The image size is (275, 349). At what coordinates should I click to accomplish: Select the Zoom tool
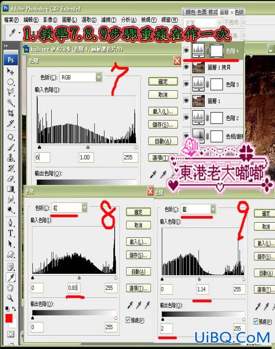click(x=10, y=298)
